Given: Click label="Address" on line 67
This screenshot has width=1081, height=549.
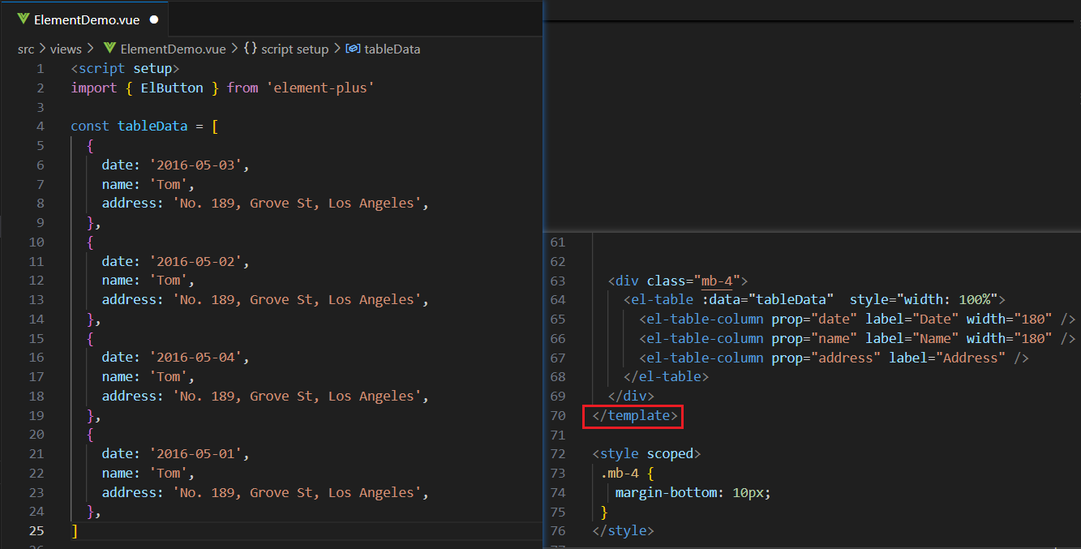Looking at the screenshot, I should [x=947, y=358].
